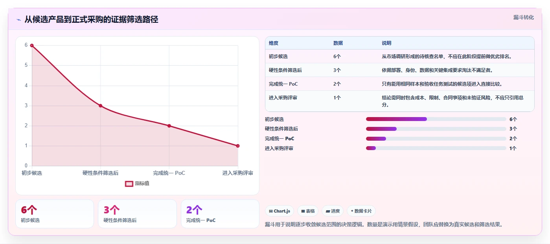Screen dimensions: 550x244
Task: Click the 进入采购评审 x-axis label in chart
Action: click(237, 173)
